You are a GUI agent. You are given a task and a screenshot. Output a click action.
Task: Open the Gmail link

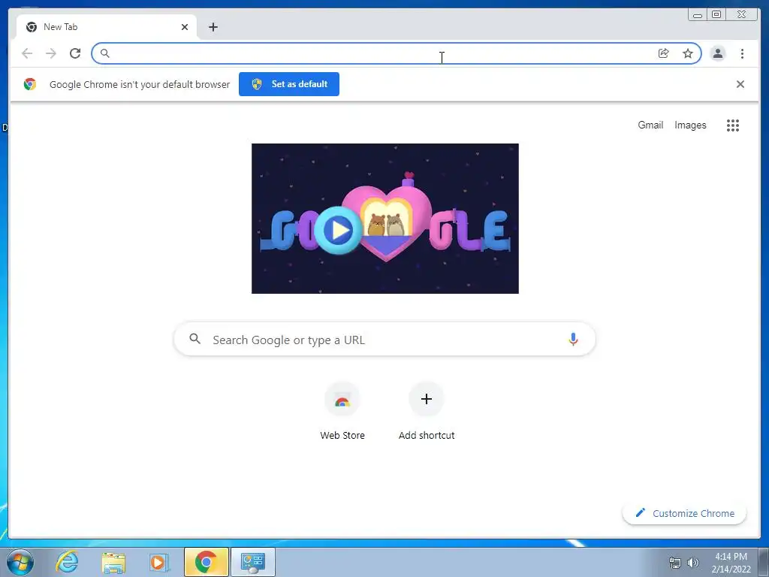650,125
